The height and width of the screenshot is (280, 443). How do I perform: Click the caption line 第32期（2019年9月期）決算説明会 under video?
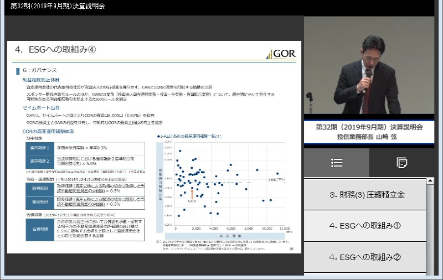coord(369,127)
